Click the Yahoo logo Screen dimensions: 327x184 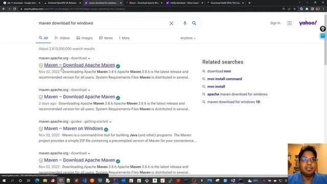tap(308, 23)
